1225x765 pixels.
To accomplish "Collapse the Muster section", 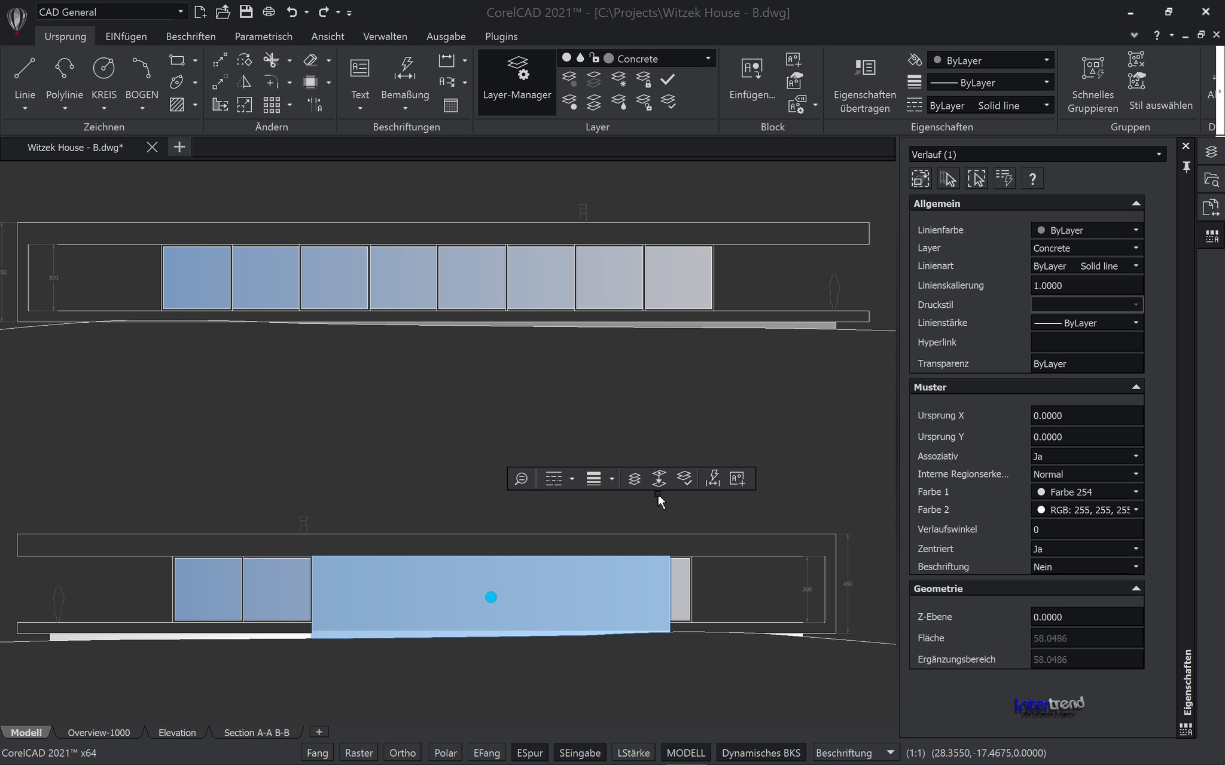I will coord(1135,387).
